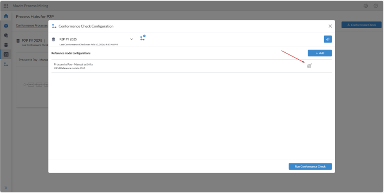The image size is (384, 193).
Task: Open the app launcher grid menu
Action: (x=6, y=6)
